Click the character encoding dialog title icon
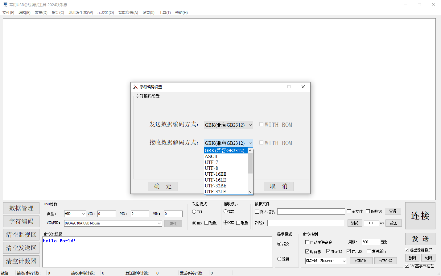Screen dimensions: 441x276 pyautogui.click(x=135, y=87)
